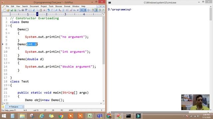
Task: Open the View menu
Action: point(18,6)
